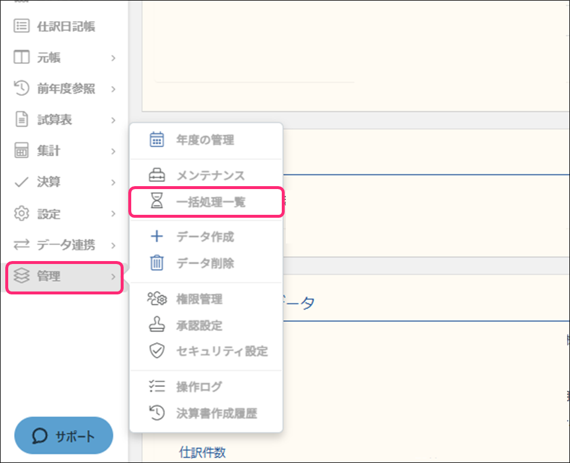
Task: Open the サポート chat button
Action: tap(63, 436)
